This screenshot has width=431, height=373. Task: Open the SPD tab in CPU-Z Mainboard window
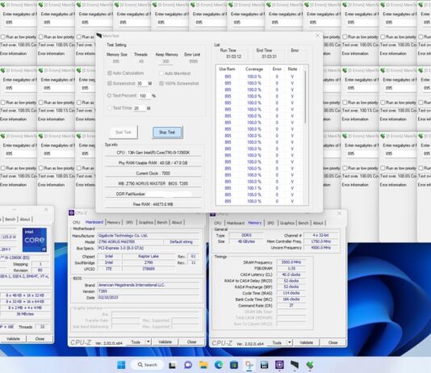click(x=129, y=222)
